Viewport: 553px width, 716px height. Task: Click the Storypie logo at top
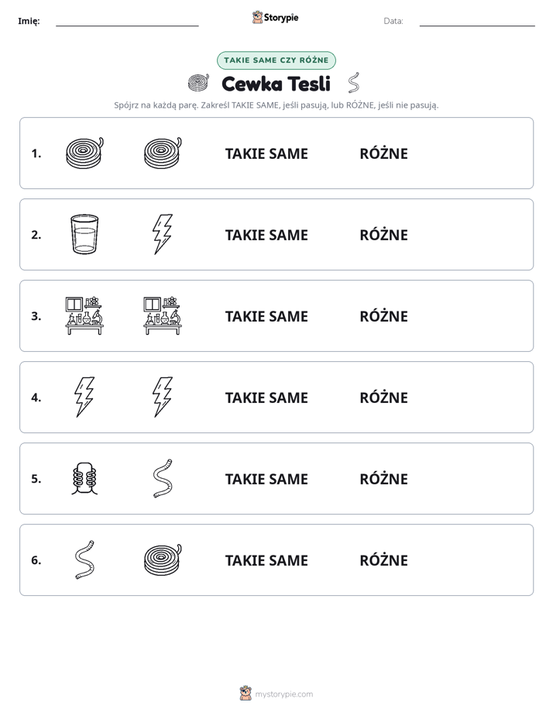[x=275, y=17]
